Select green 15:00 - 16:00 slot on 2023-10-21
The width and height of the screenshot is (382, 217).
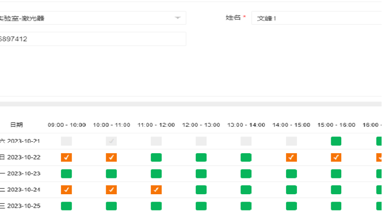(336, 141)
